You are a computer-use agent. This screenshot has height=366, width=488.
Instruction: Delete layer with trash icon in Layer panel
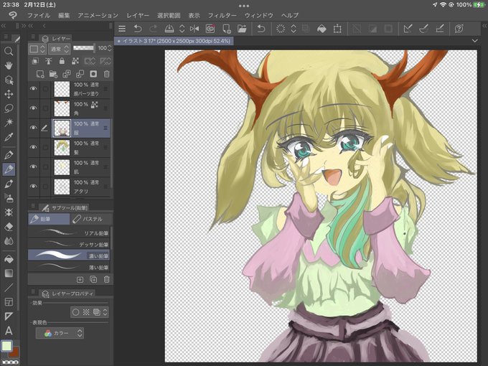pos(106,74)
